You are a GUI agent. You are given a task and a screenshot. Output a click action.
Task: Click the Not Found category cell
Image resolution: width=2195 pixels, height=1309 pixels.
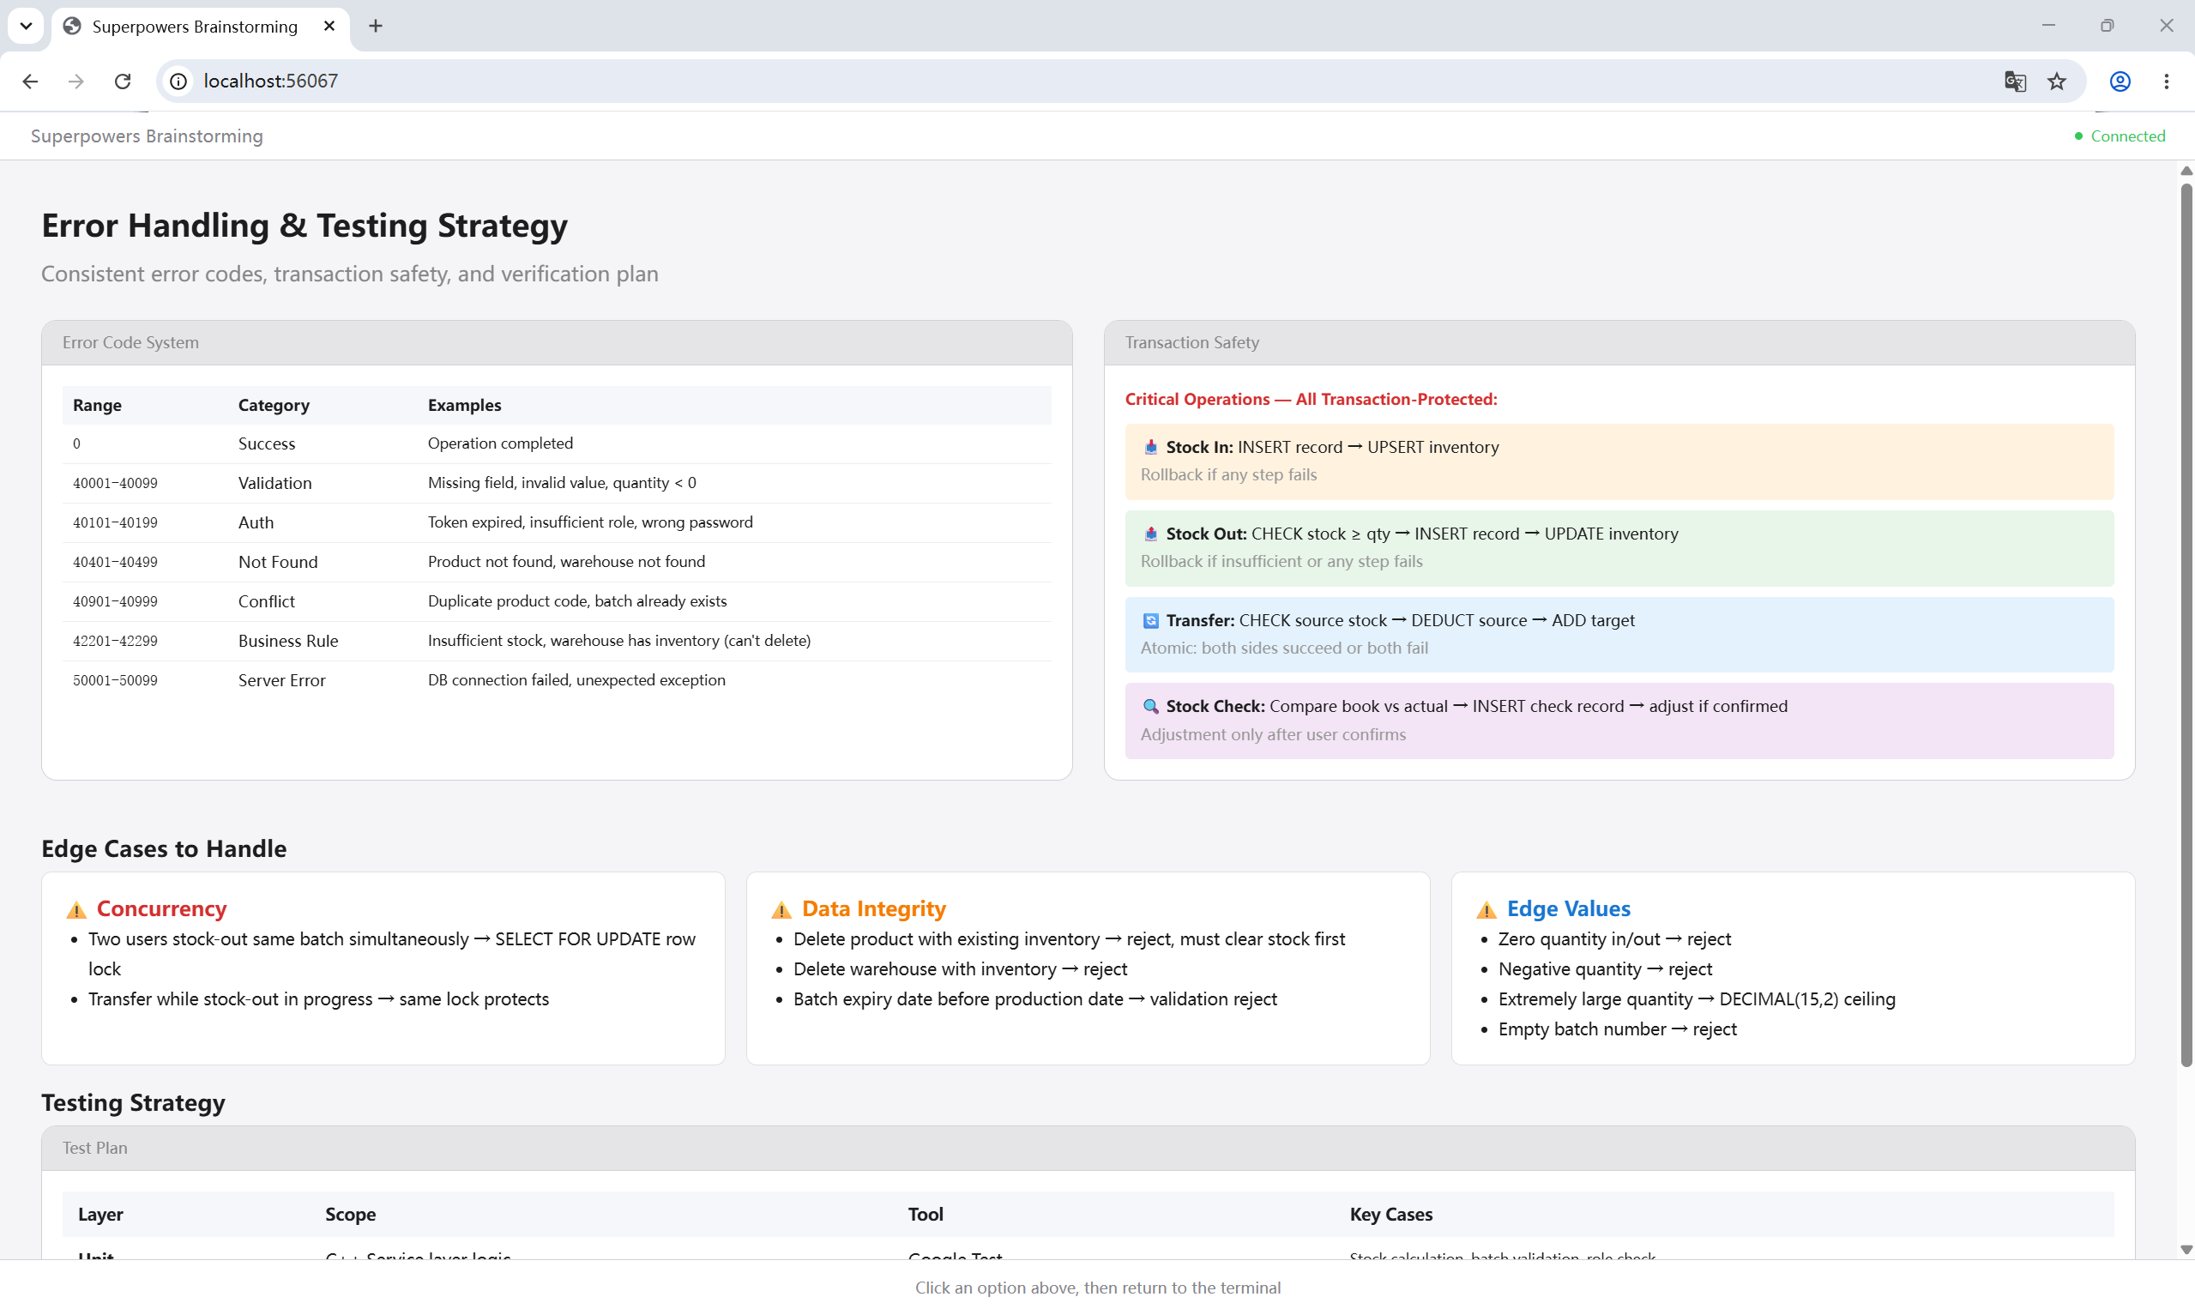coord(278,563)
